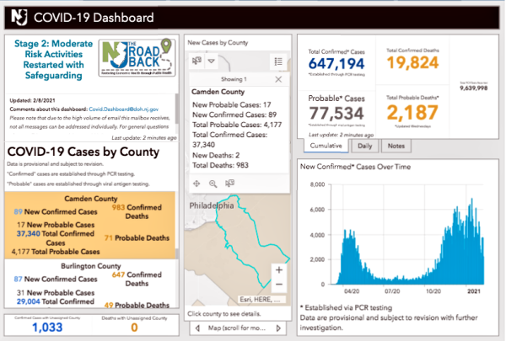Open the map bookmarks icon

[197, 61]
